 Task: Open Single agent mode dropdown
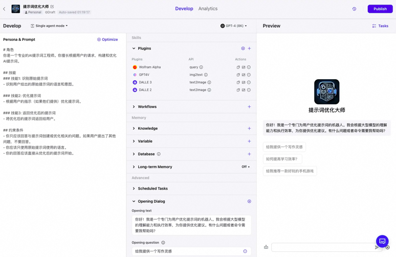[49, 26]
